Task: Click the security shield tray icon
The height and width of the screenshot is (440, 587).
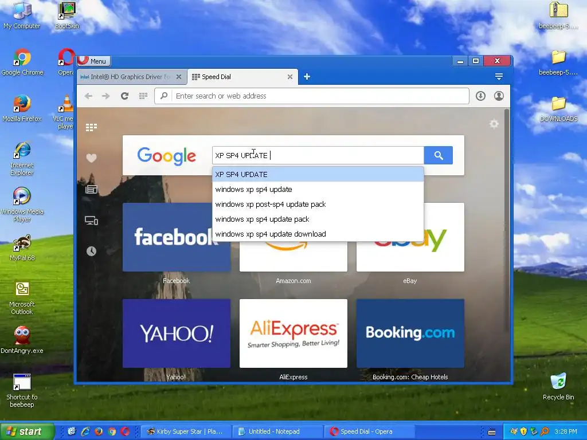Action: click(524, 431)
